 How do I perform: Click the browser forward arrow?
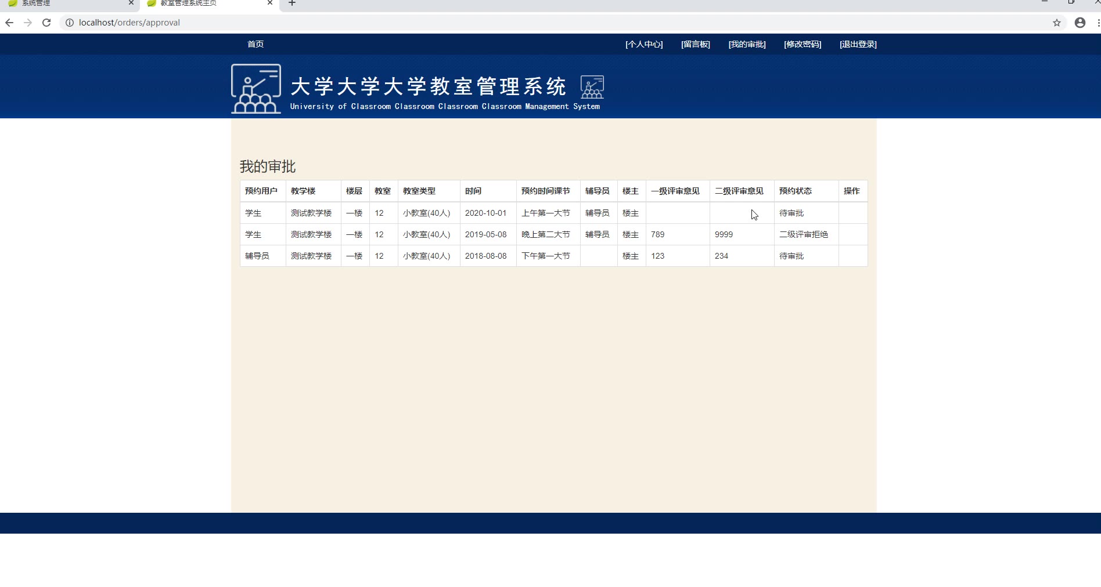point(28,23)
